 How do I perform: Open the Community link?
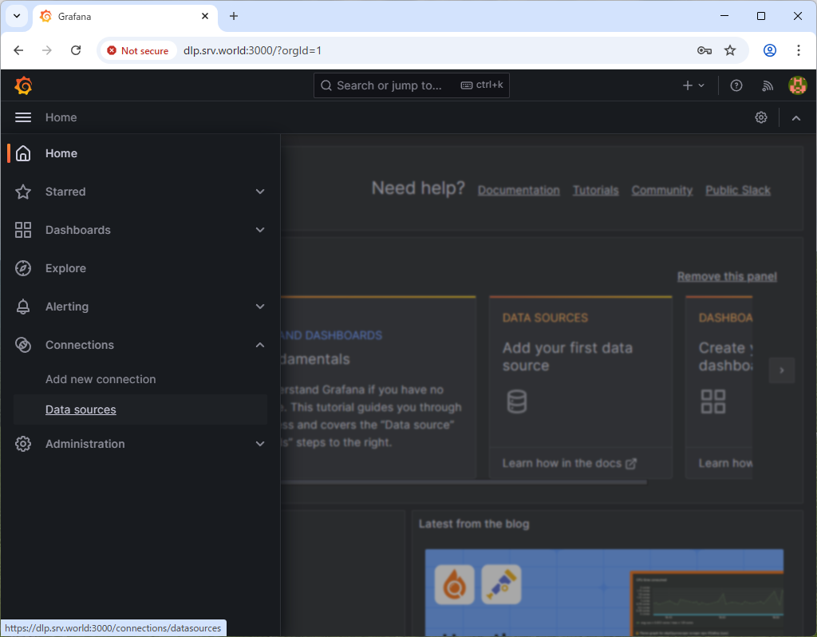pos(661,191)
